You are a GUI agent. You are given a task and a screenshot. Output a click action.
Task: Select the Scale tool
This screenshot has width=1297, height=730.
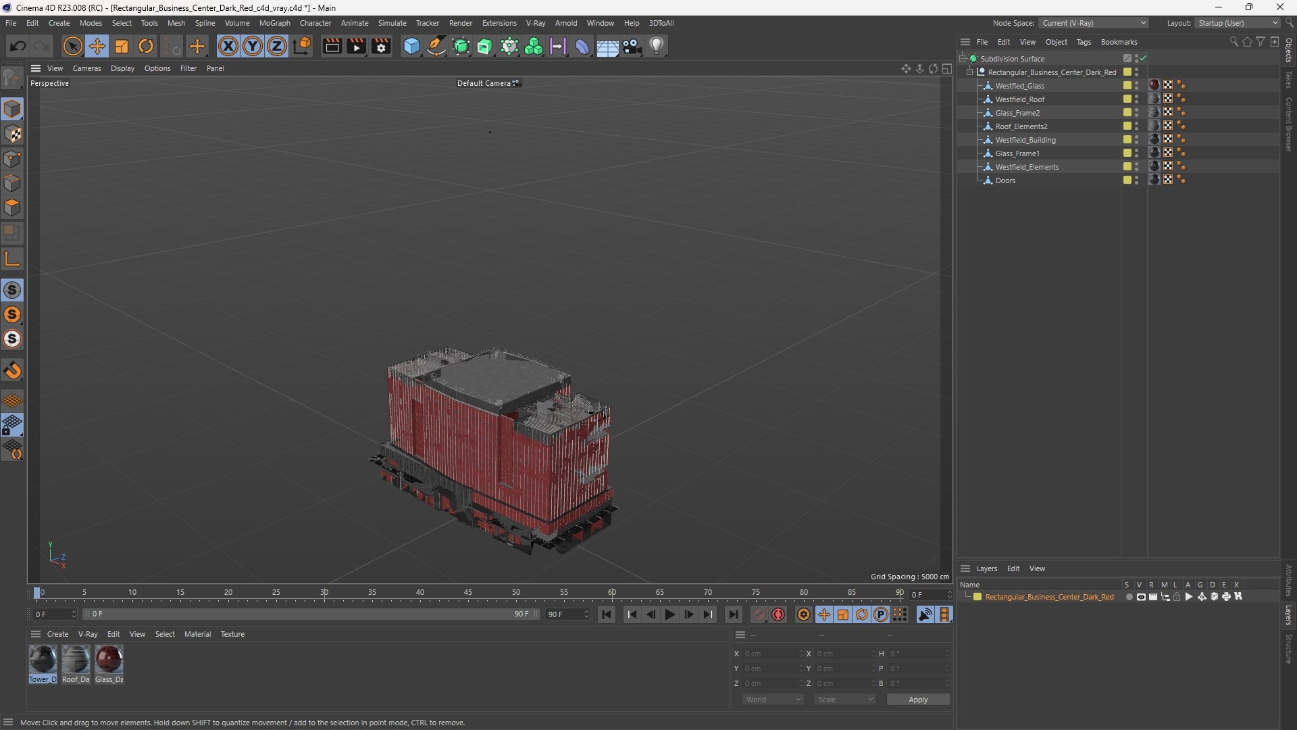[x=122, y=46]
